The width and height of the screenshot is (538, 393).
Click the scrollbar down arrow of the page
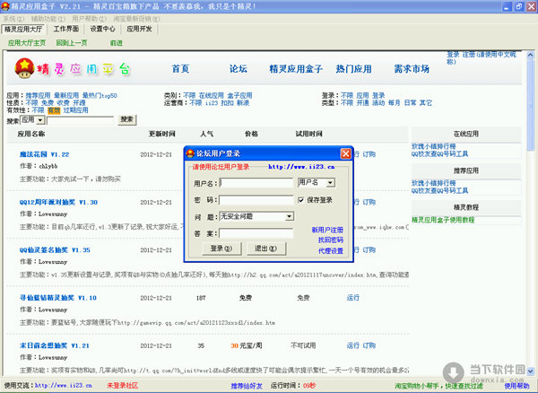click(531, 371)
